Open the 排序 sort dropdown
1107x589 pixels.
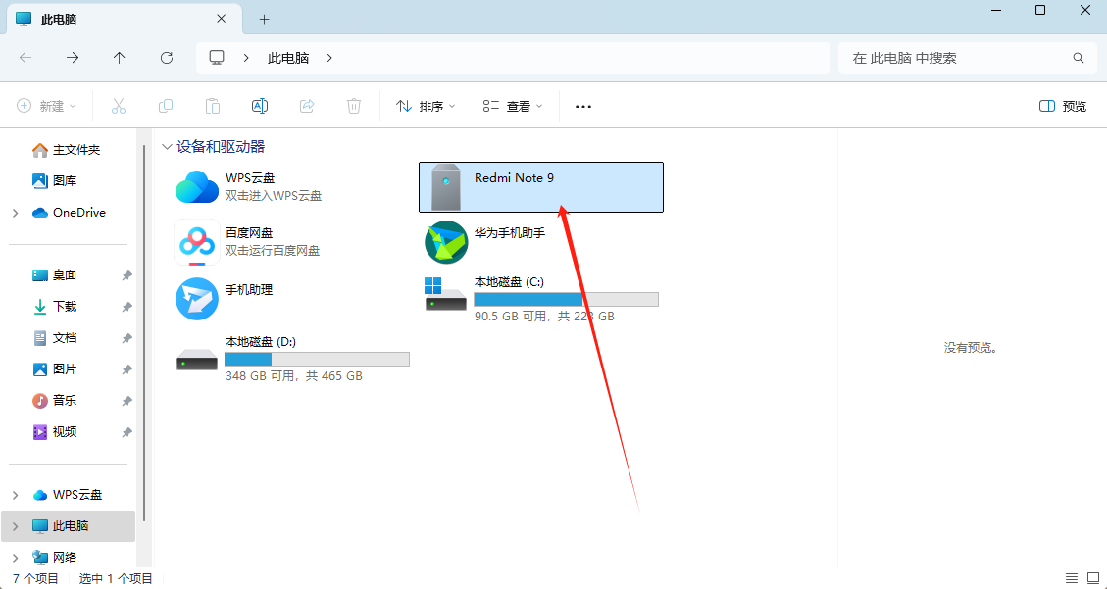[x=426, y=106]
